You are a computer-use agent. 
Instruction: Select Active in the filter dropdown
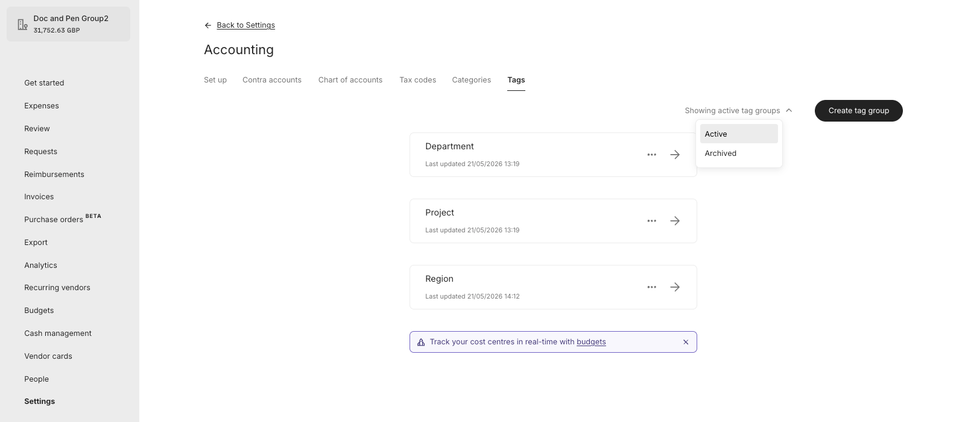(739, 134)
